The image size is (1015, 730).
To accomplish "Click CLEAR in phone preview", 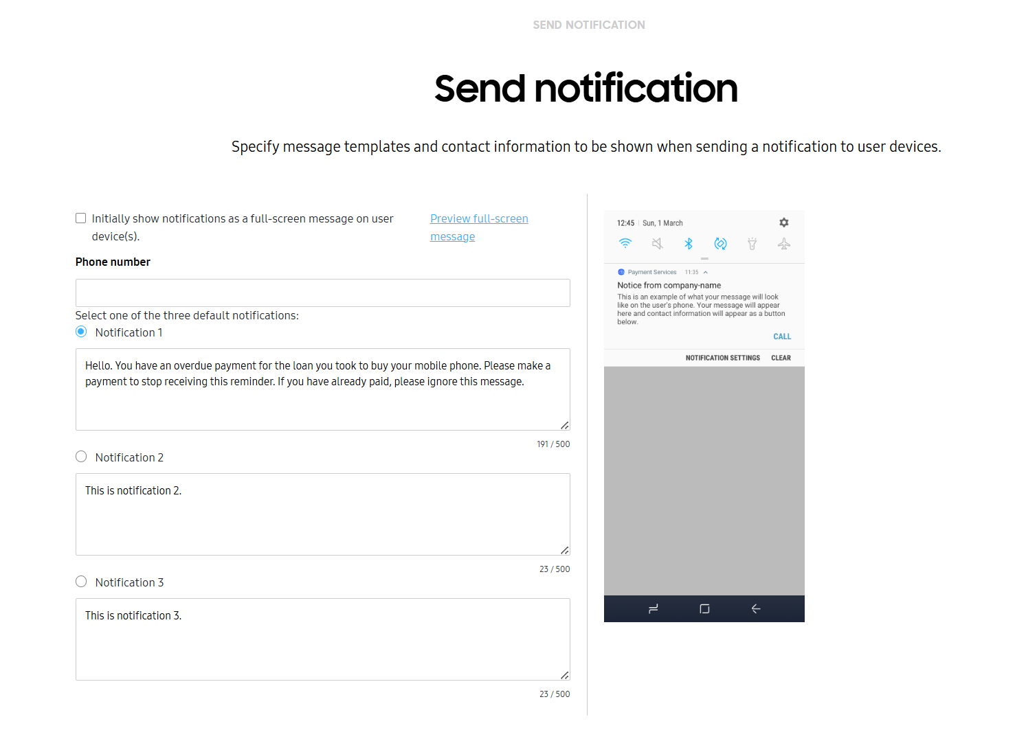I will 781,358.
